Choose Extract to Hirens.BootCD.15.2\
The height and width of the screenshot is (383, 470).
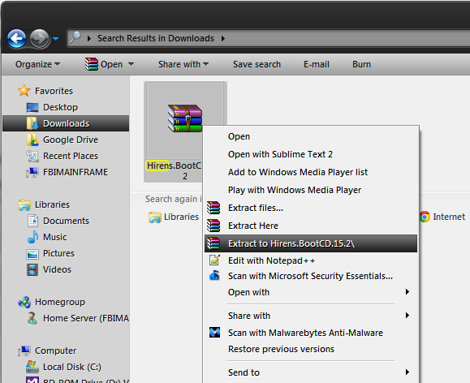tap(311, 243)
